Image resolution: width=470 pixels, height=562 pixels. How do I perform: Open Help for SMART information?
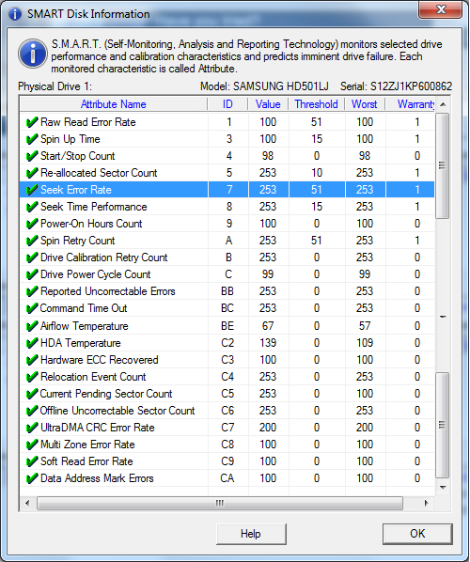(x=251, y=534)
